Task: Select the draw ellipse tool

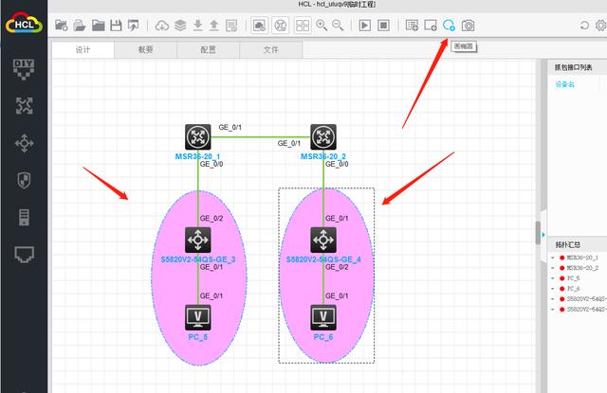Action: [449, 26]
